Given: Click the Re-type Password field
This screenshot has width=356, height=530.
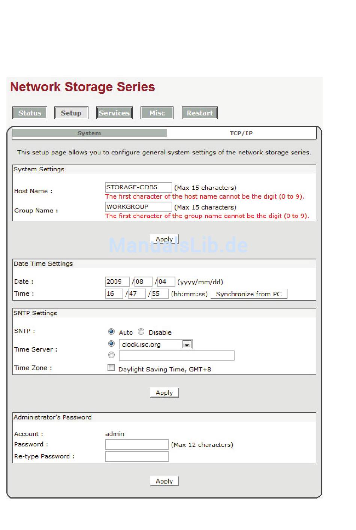Looking at the screenshot, I should 137,457.
